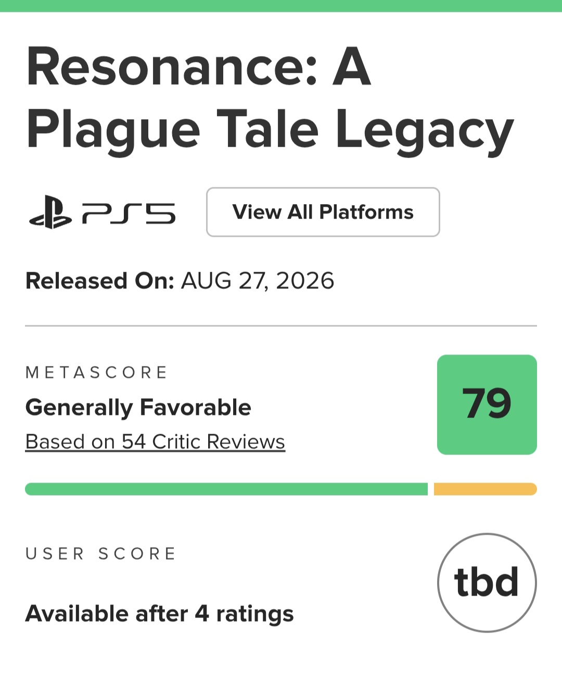Click the USER SCORE heading

coord(101,553)
